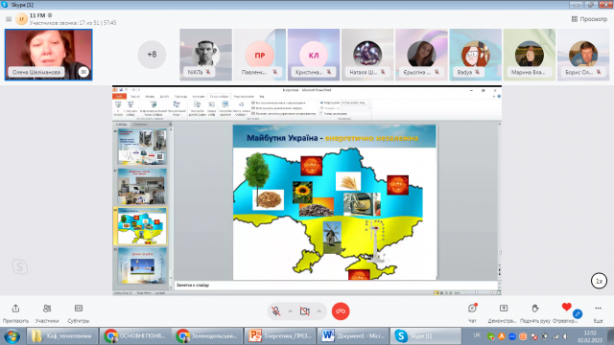Switch to Структура outline pane tab
Viewport: 614px width, 345px height.
(140, 124)
